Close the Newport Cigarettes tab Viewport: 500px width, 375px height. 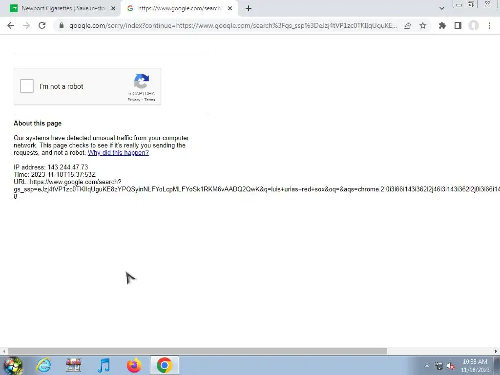pos(113,9)
